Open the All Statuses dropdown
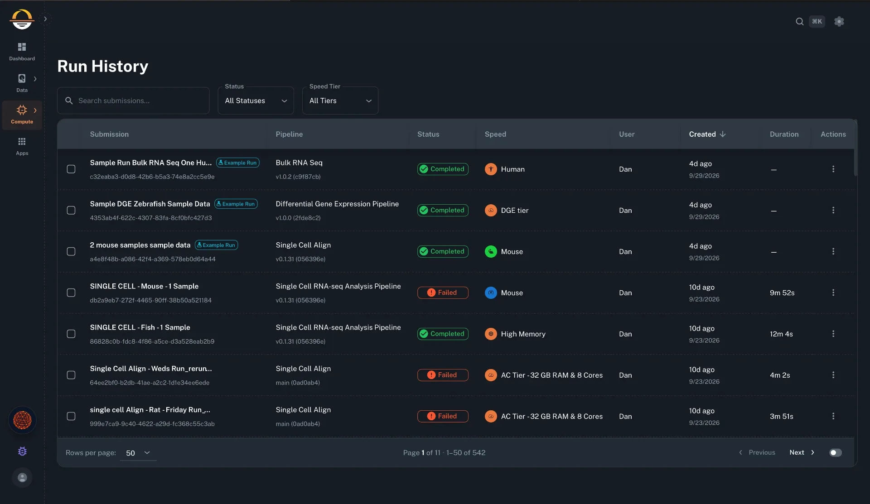The image size is (870, 504). tap(256, 101)
